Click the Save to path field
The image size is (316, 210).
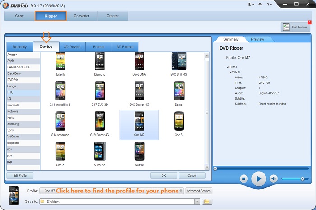(117, 201)
